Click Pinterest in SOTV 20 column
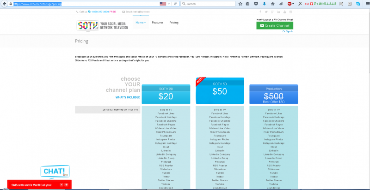Screen dimensions: 370x190 coord(166,162)
